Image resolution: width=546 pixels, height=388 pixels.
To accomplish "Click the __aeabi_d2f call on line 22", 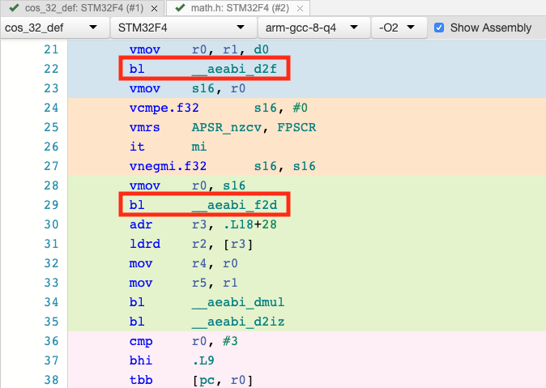I will coord(234,69).
